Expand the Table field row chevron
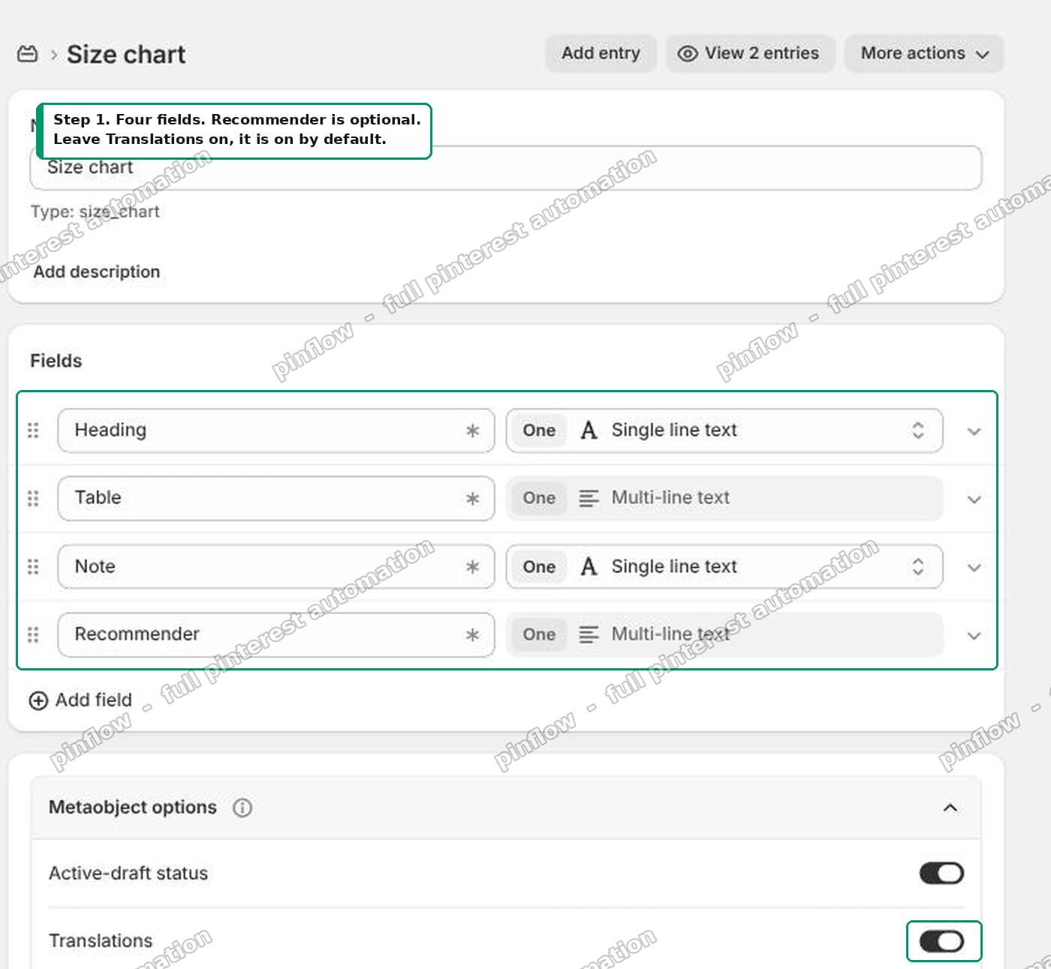1051x969 pixels. 974,499
